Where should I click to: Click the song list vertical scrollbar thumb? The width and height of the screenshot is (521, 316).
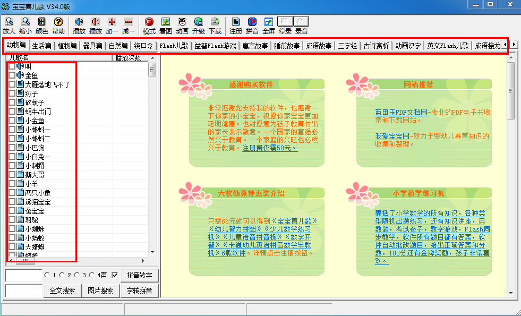tap(152, 70)
